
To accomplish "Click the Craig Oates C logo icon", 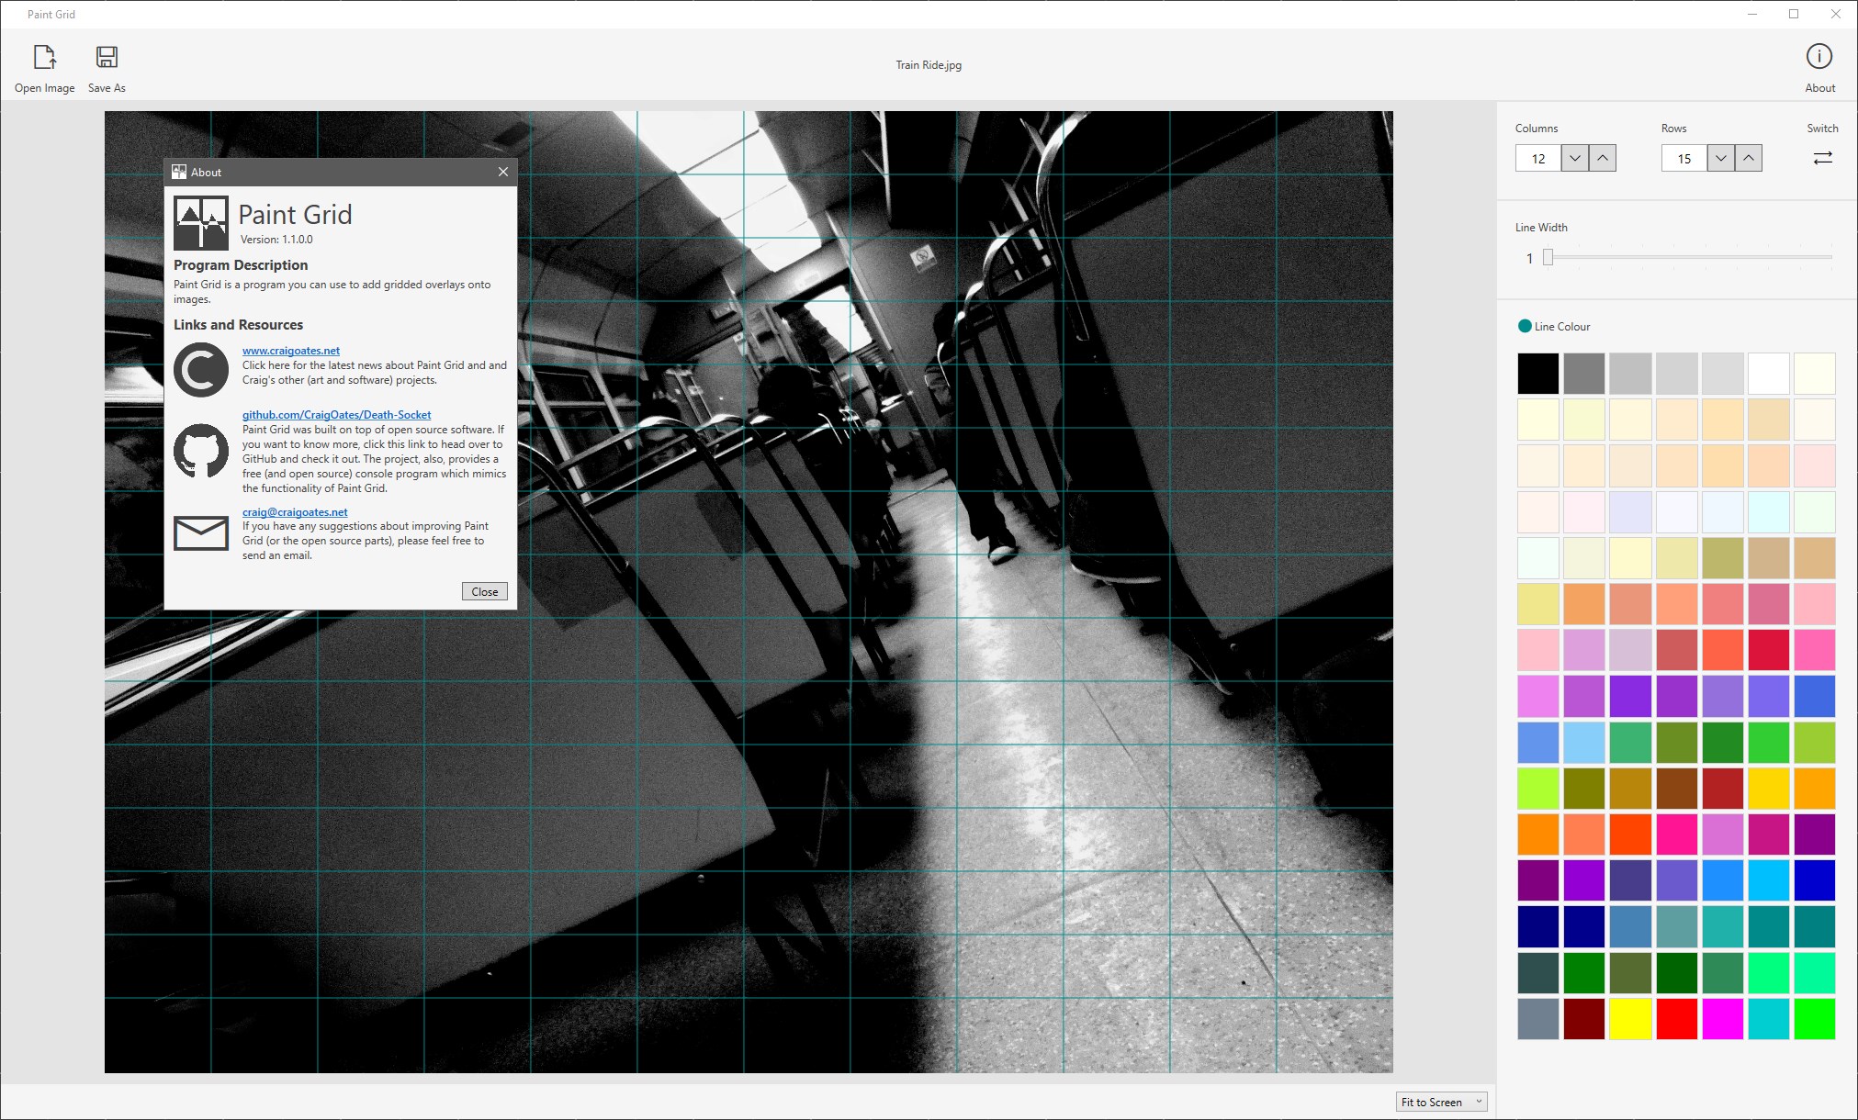I will click(201, 370).
